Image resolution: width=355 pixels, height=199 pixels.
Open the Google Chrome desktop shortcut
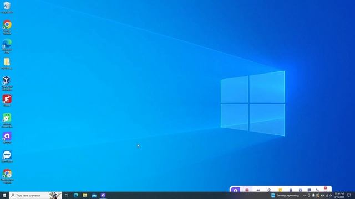(7, 27)
